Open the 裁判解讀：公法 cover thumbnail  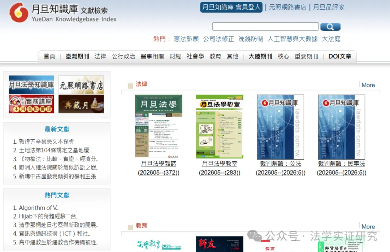pyautogui.click(x=280, y=127)
